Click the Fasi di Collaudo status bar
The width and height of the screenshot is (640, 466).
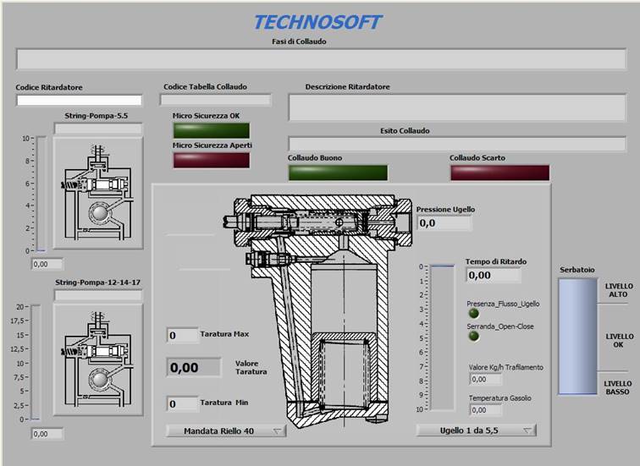(x=321, y=59)
